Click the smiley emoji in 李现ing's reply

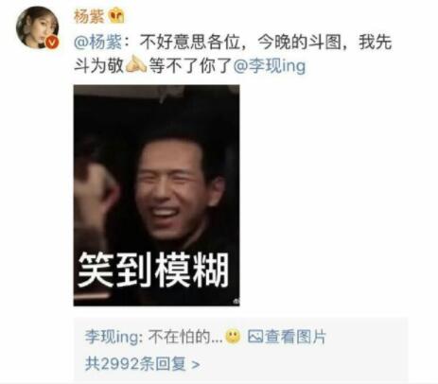pos(233,337)
